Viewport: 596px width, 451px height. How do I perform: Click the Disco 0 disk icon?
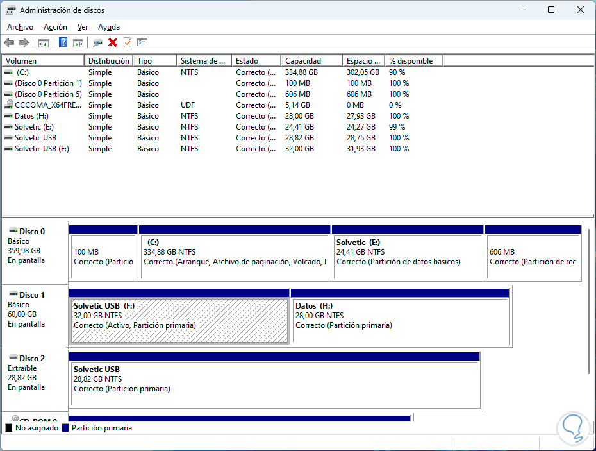click(x=13, y=231)
